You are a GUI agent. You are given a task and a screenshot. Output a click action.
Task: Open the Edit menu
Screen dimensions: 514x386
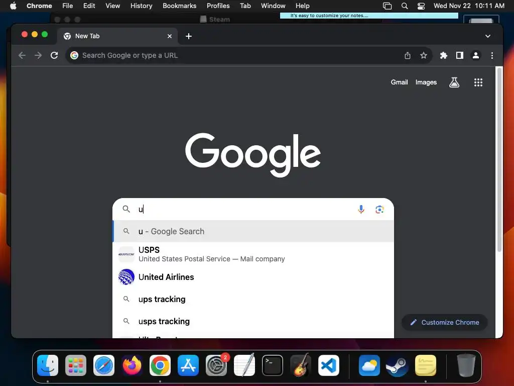pyautogui.click(x=89, y=6)
